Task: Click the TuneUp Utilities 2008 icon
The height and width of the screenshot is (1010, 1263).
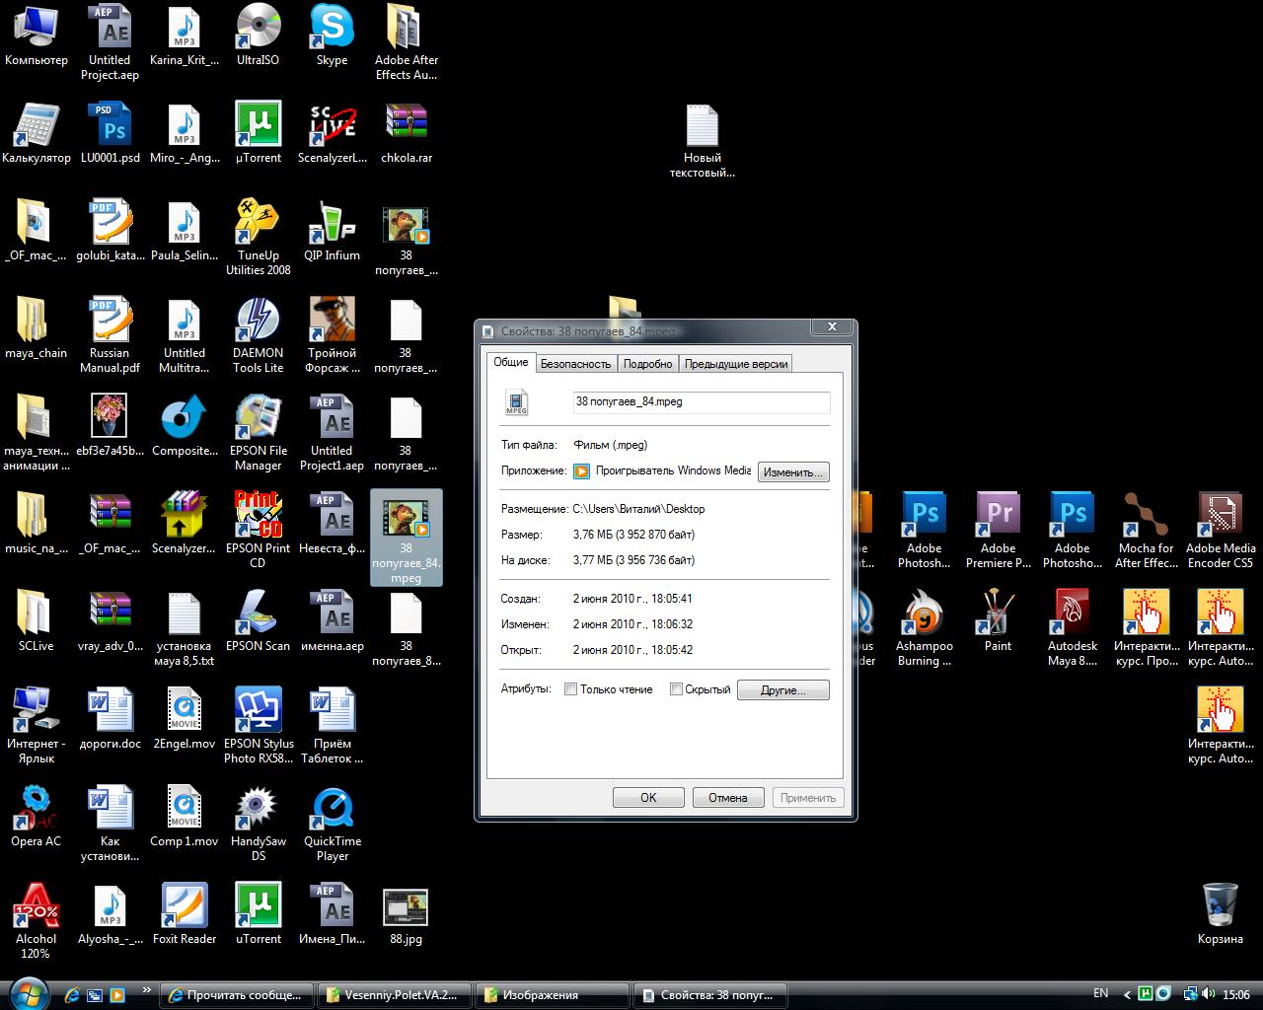Action: pyautogui.click(x=258, y=237)
